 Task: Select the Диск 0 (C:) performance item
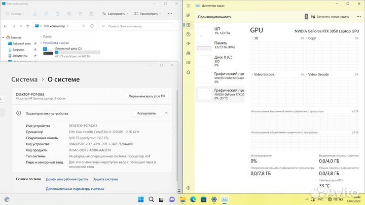(x=221, y=61)
